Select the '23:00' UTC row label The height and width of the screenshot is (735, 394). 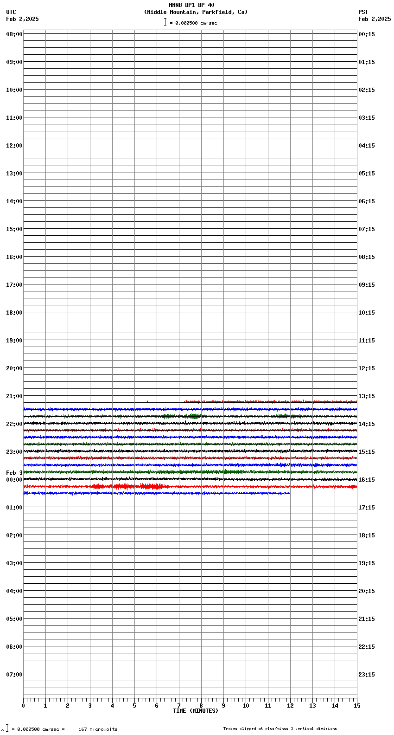point(14,452)
